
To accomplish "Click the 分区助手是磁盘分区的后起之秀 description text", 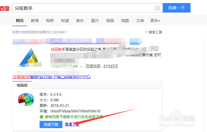I will (x=76, y=49).
